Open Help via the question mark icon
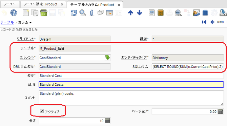The width and height of the screenshot is (227, 126). coord(14,13)
